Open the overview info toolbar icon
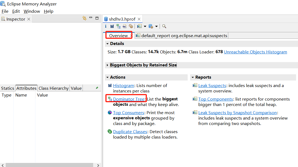This screenshot has height=167, width=298. pos(106,26)
